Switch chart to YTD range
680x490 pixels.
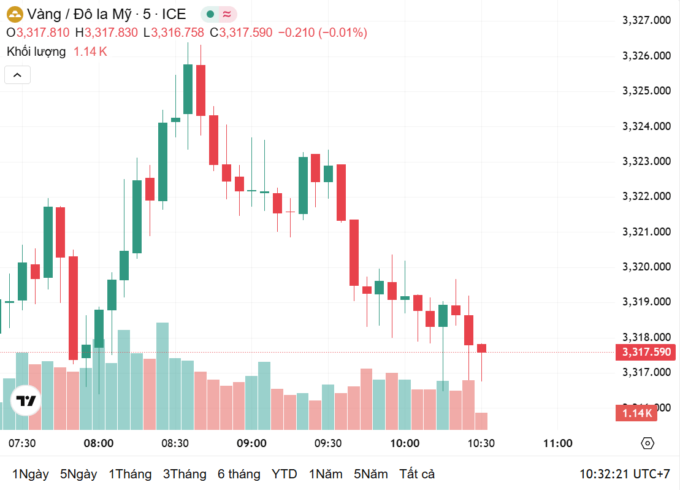pos(284,474)
